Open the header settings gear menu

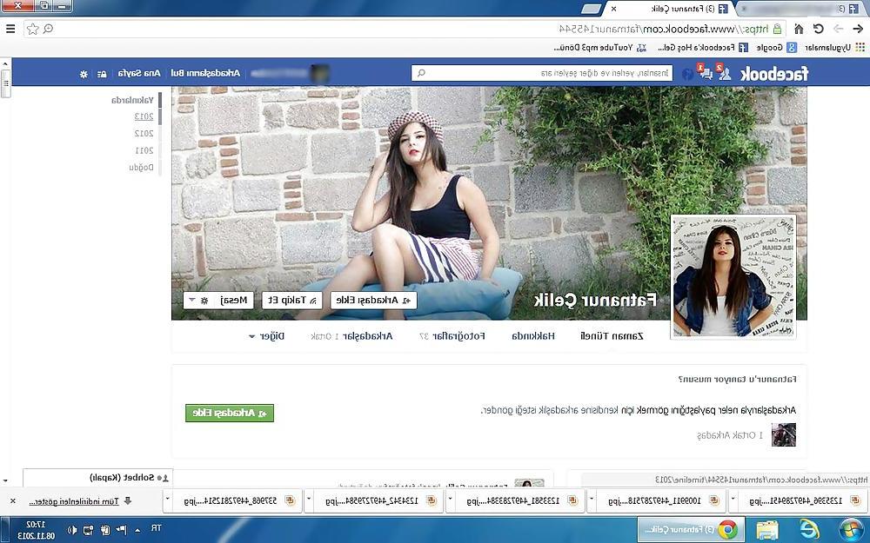[84, 74]
